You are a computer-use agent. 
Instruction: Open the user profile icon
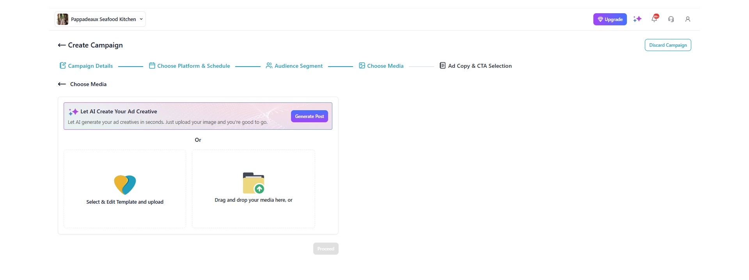tap(688, 19)
